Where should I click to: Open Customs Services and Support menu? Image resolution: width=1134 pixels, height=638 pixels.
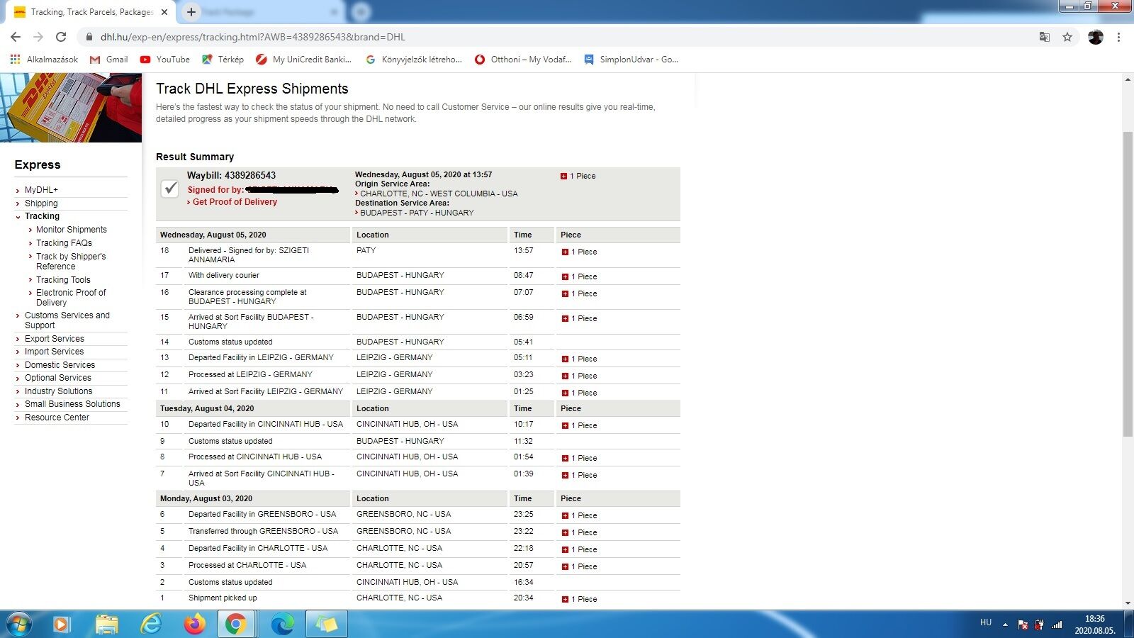tap(67, 320)
